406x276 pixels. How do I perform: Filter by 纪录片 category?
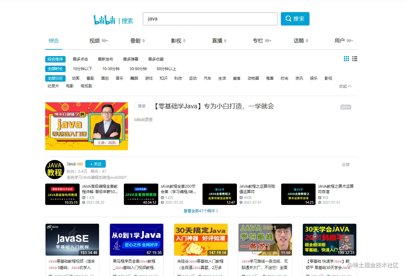point(53,86)
